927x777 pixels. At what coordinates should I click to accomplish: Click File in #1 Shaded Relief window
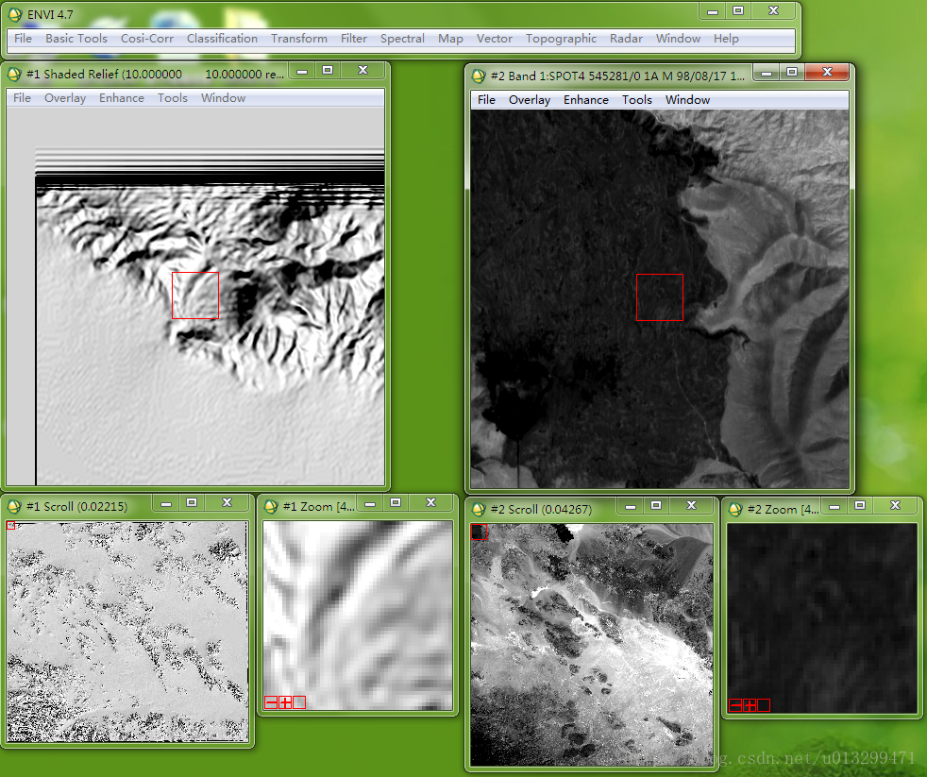[x=22, y=98]
